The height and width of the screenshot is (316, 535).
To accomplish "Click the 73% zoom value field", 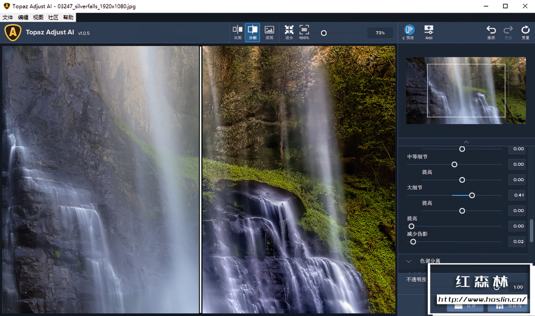I will [x=380, y=33].
